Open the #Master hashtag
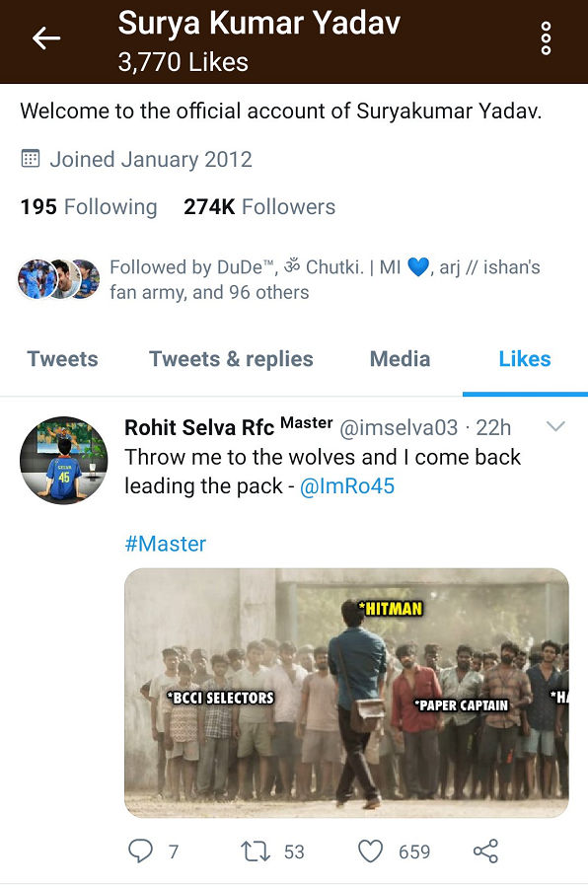 click(167, 543)
